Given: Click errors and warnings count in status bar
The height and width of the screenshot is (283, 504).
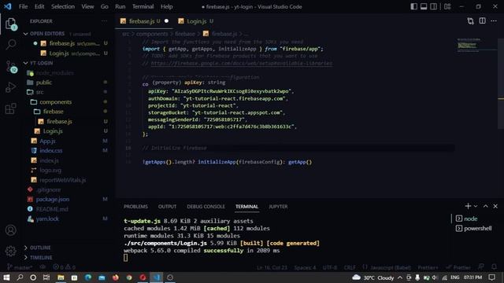Looking at the screenshot, I should coord(64,267).
